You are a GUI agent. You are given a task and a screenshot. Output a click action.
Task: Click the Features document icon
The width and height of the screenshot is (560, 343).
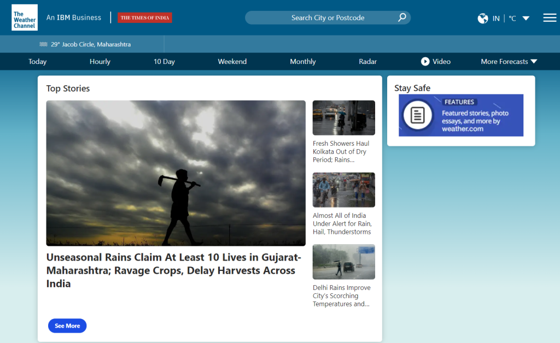pos(418,115)
